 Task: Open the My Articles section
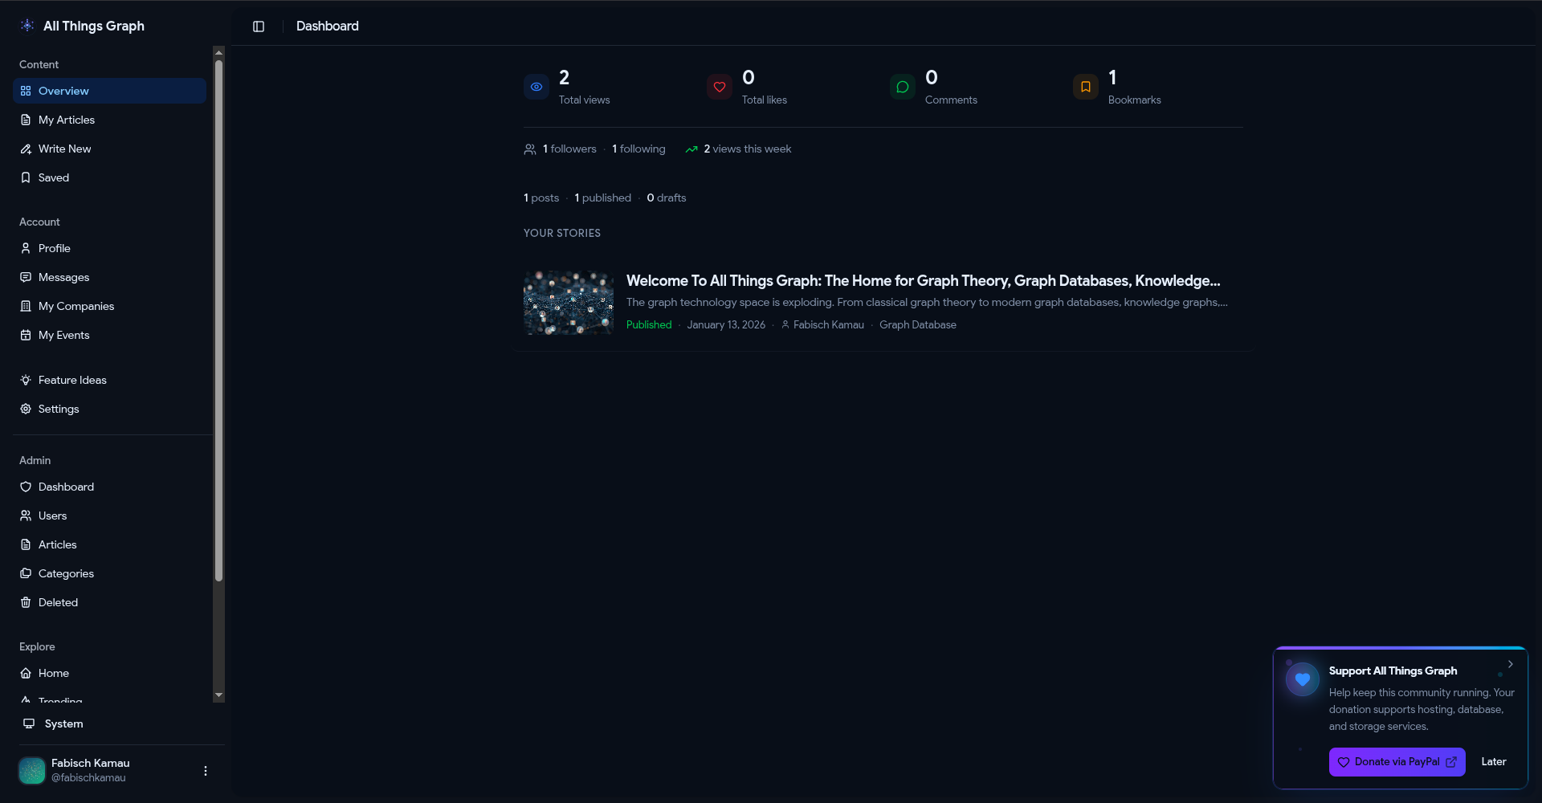tap(110, 120)
